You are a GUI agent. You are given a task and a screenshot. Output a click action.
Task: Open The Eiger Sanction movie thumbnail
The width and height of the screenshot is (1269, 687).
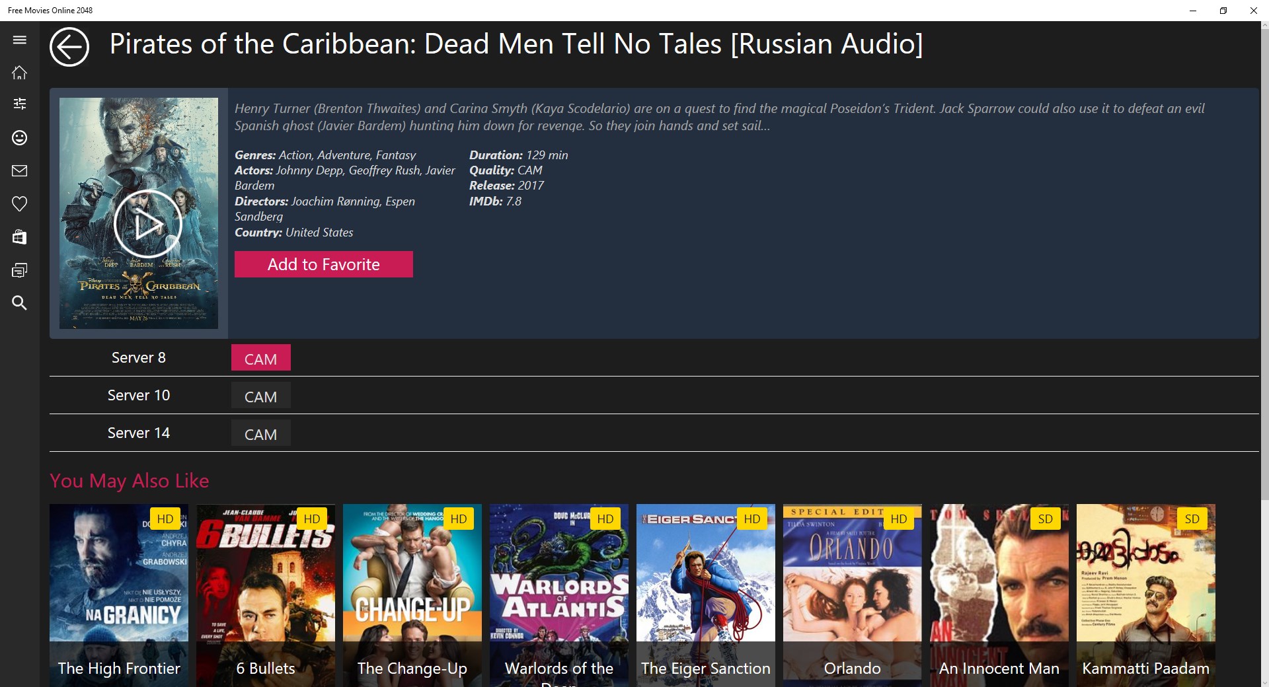(x=706, y=596)
